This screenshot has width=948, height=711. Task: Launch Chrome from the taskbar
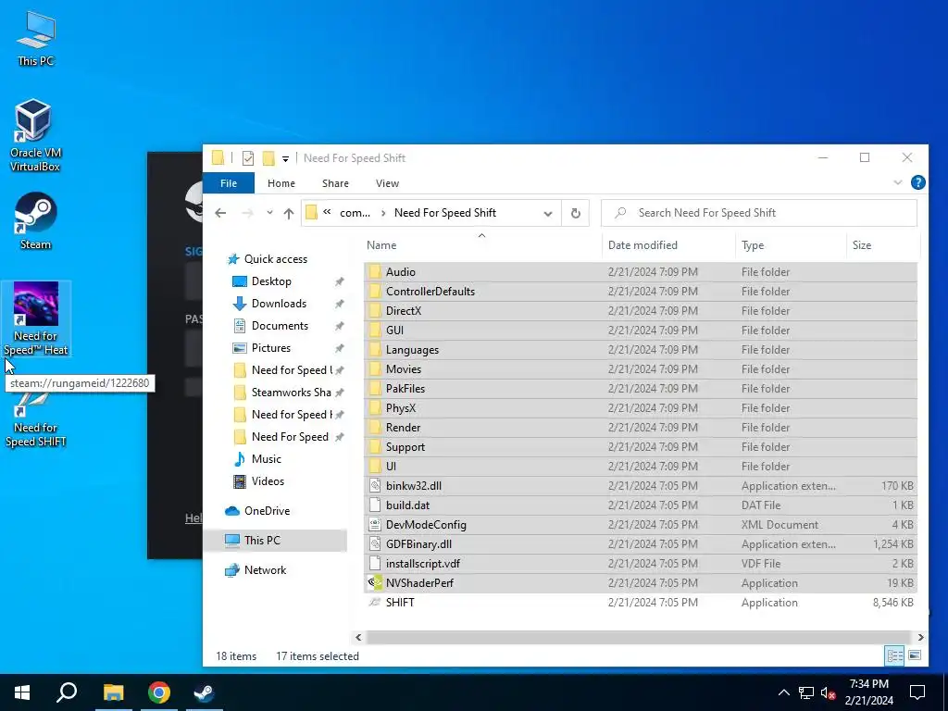159,692
